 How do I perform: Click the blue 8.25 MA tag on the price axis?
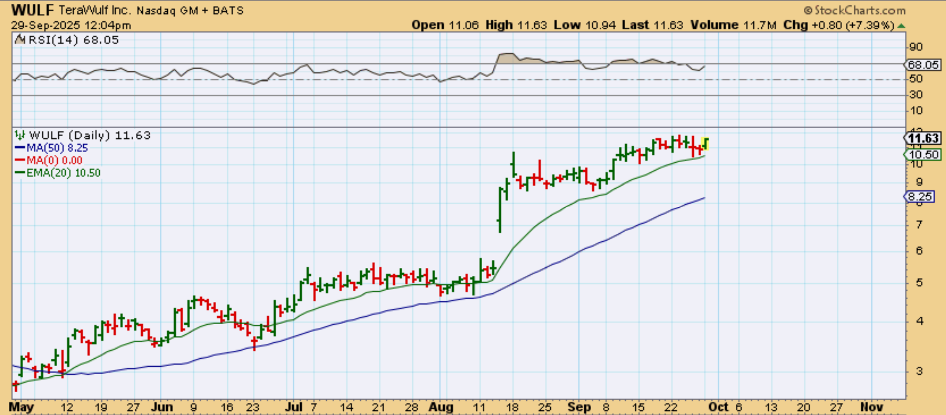coord(920,197)
